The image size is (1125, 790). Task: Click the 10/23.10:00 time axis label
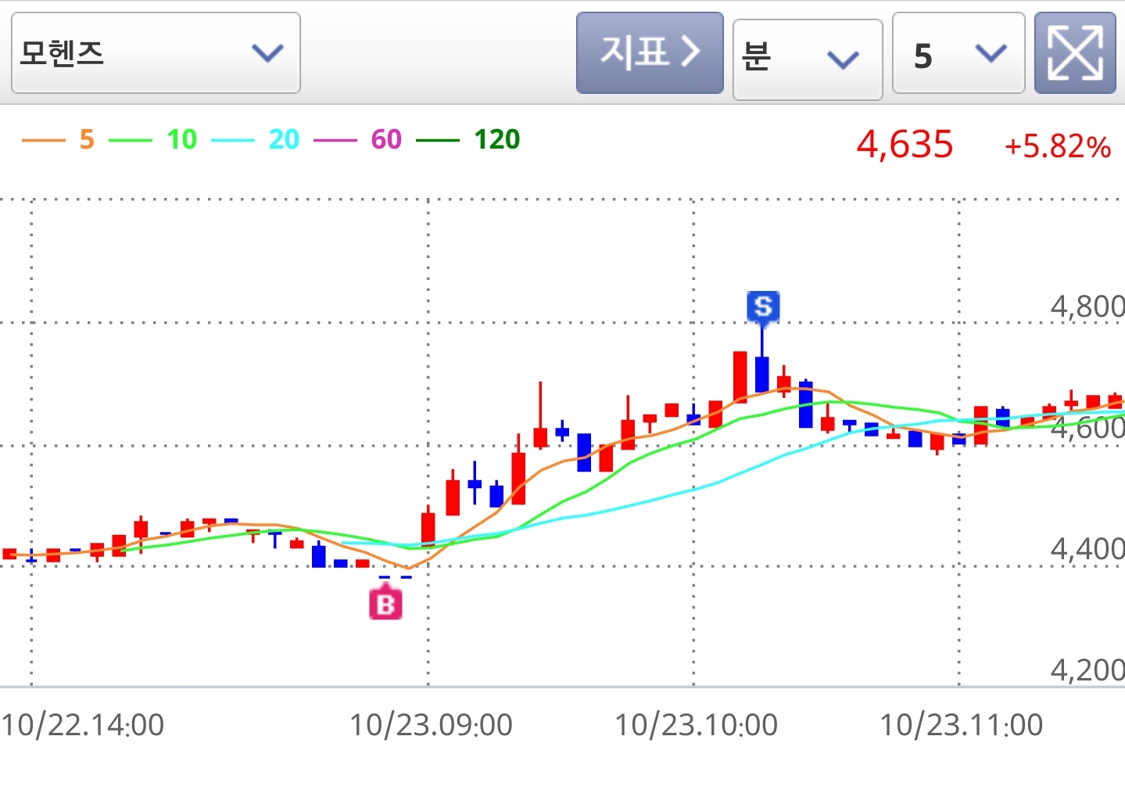coord(696,725)
